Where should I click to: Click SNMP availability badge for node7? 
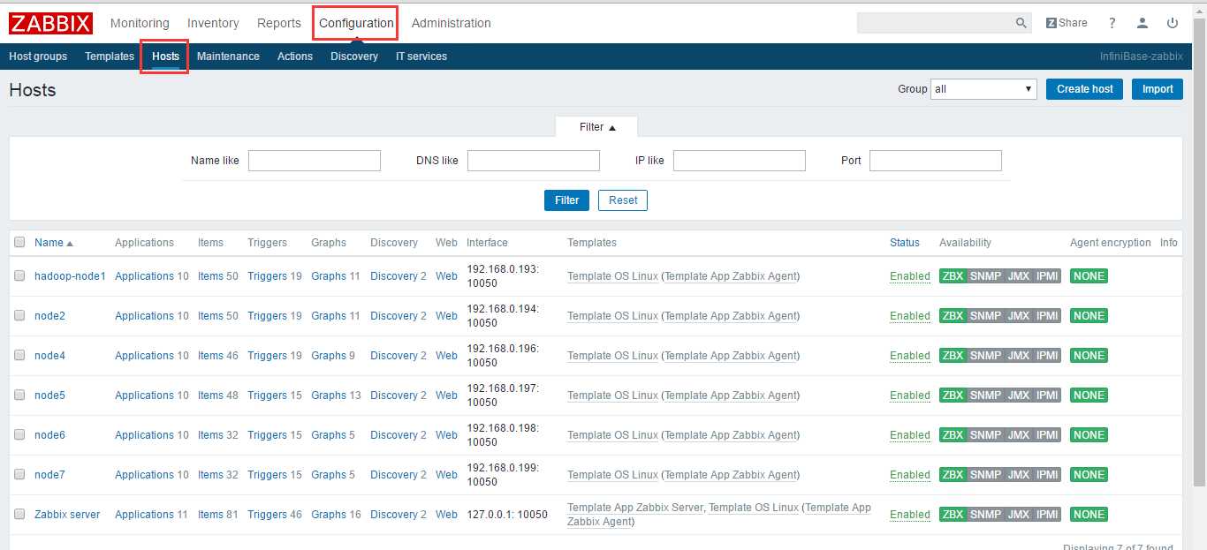[x=985, y=475]
